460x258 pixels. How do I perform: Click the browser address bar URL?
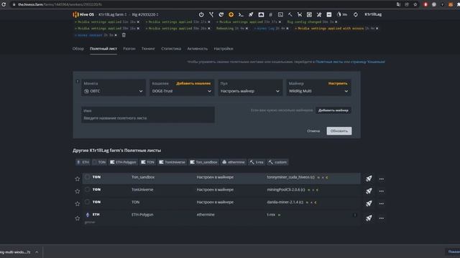[x=60, y=4]
